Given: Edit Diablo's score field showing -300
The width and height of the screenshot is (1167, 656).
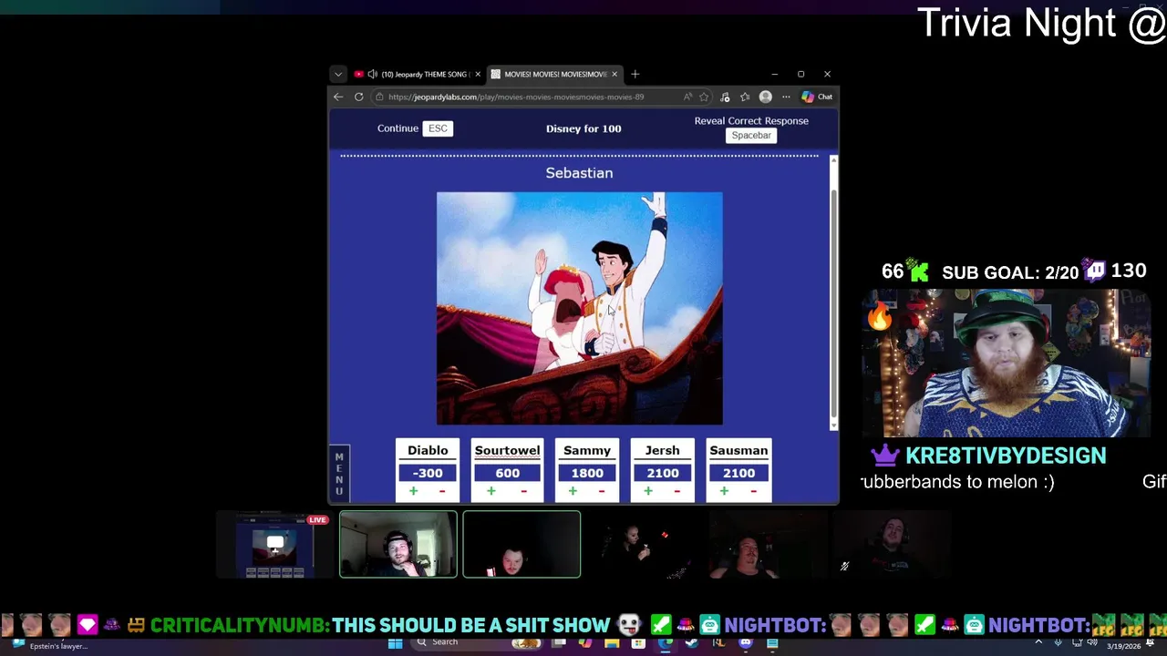Looking at the screenshot, I should tap(428, 473).
